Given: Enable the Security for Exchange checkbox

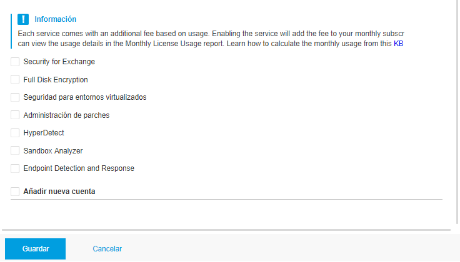Looking at the screenshot, I should (15, 62).
